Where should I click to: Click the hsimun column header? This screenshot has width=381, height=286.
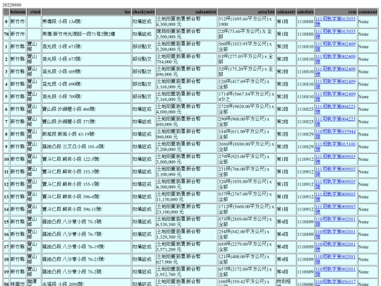18,12
